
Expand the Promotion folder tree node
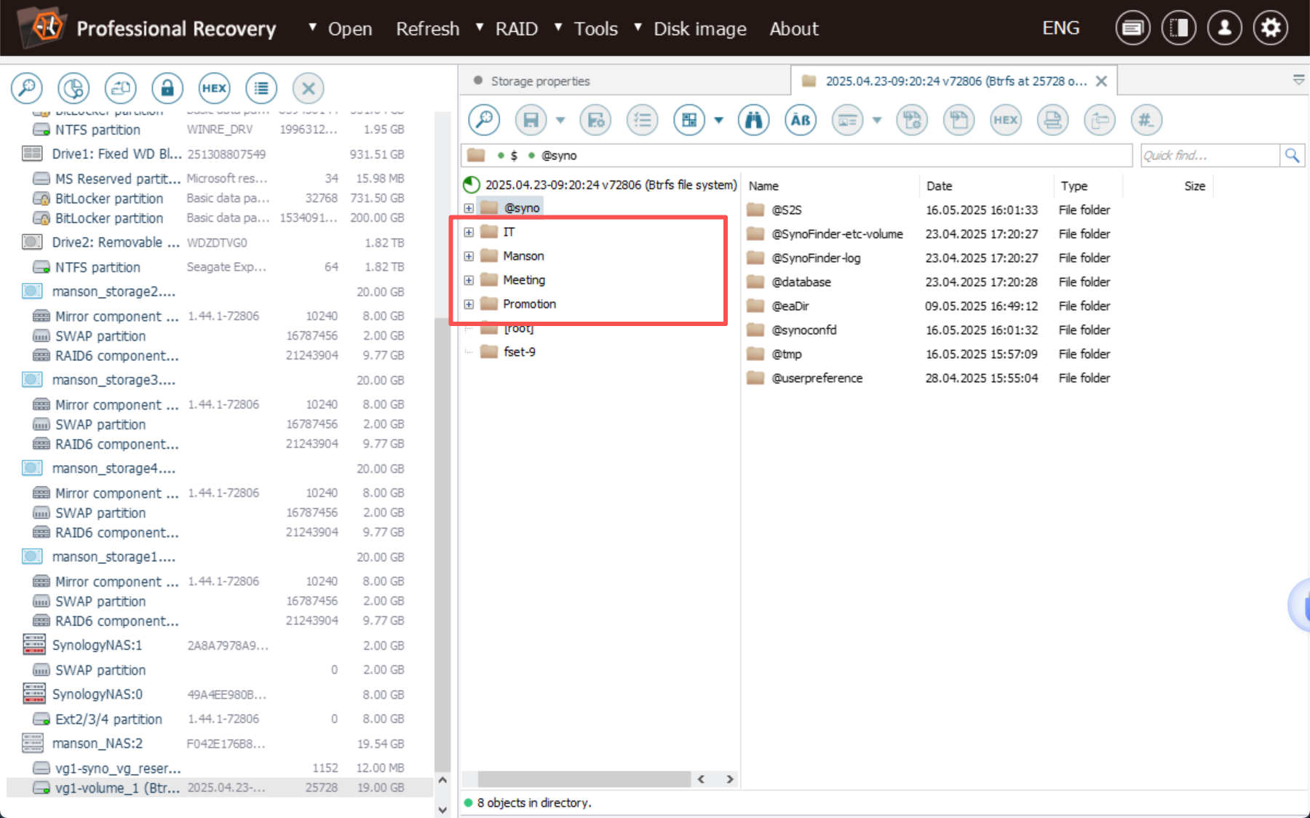pyautogui.click(x=469, y=304)
